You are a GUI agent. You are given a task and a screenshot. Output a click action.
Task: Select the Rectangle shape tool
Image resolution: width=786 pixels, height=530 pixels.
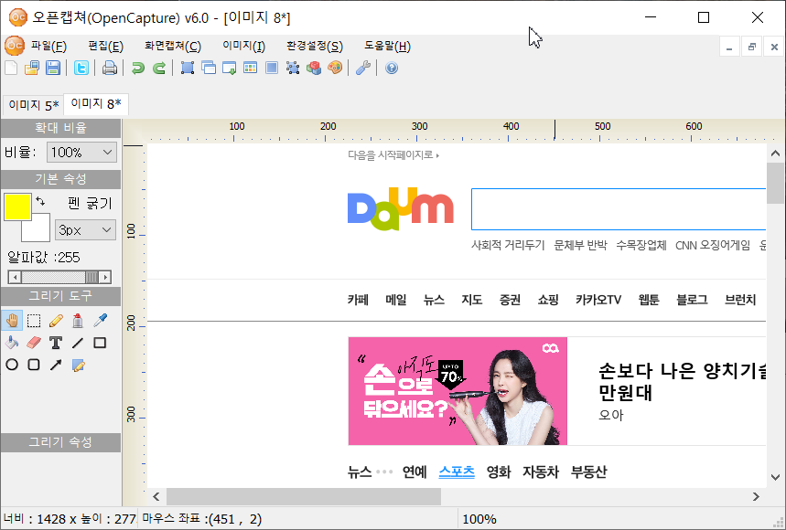click(100, 343)
